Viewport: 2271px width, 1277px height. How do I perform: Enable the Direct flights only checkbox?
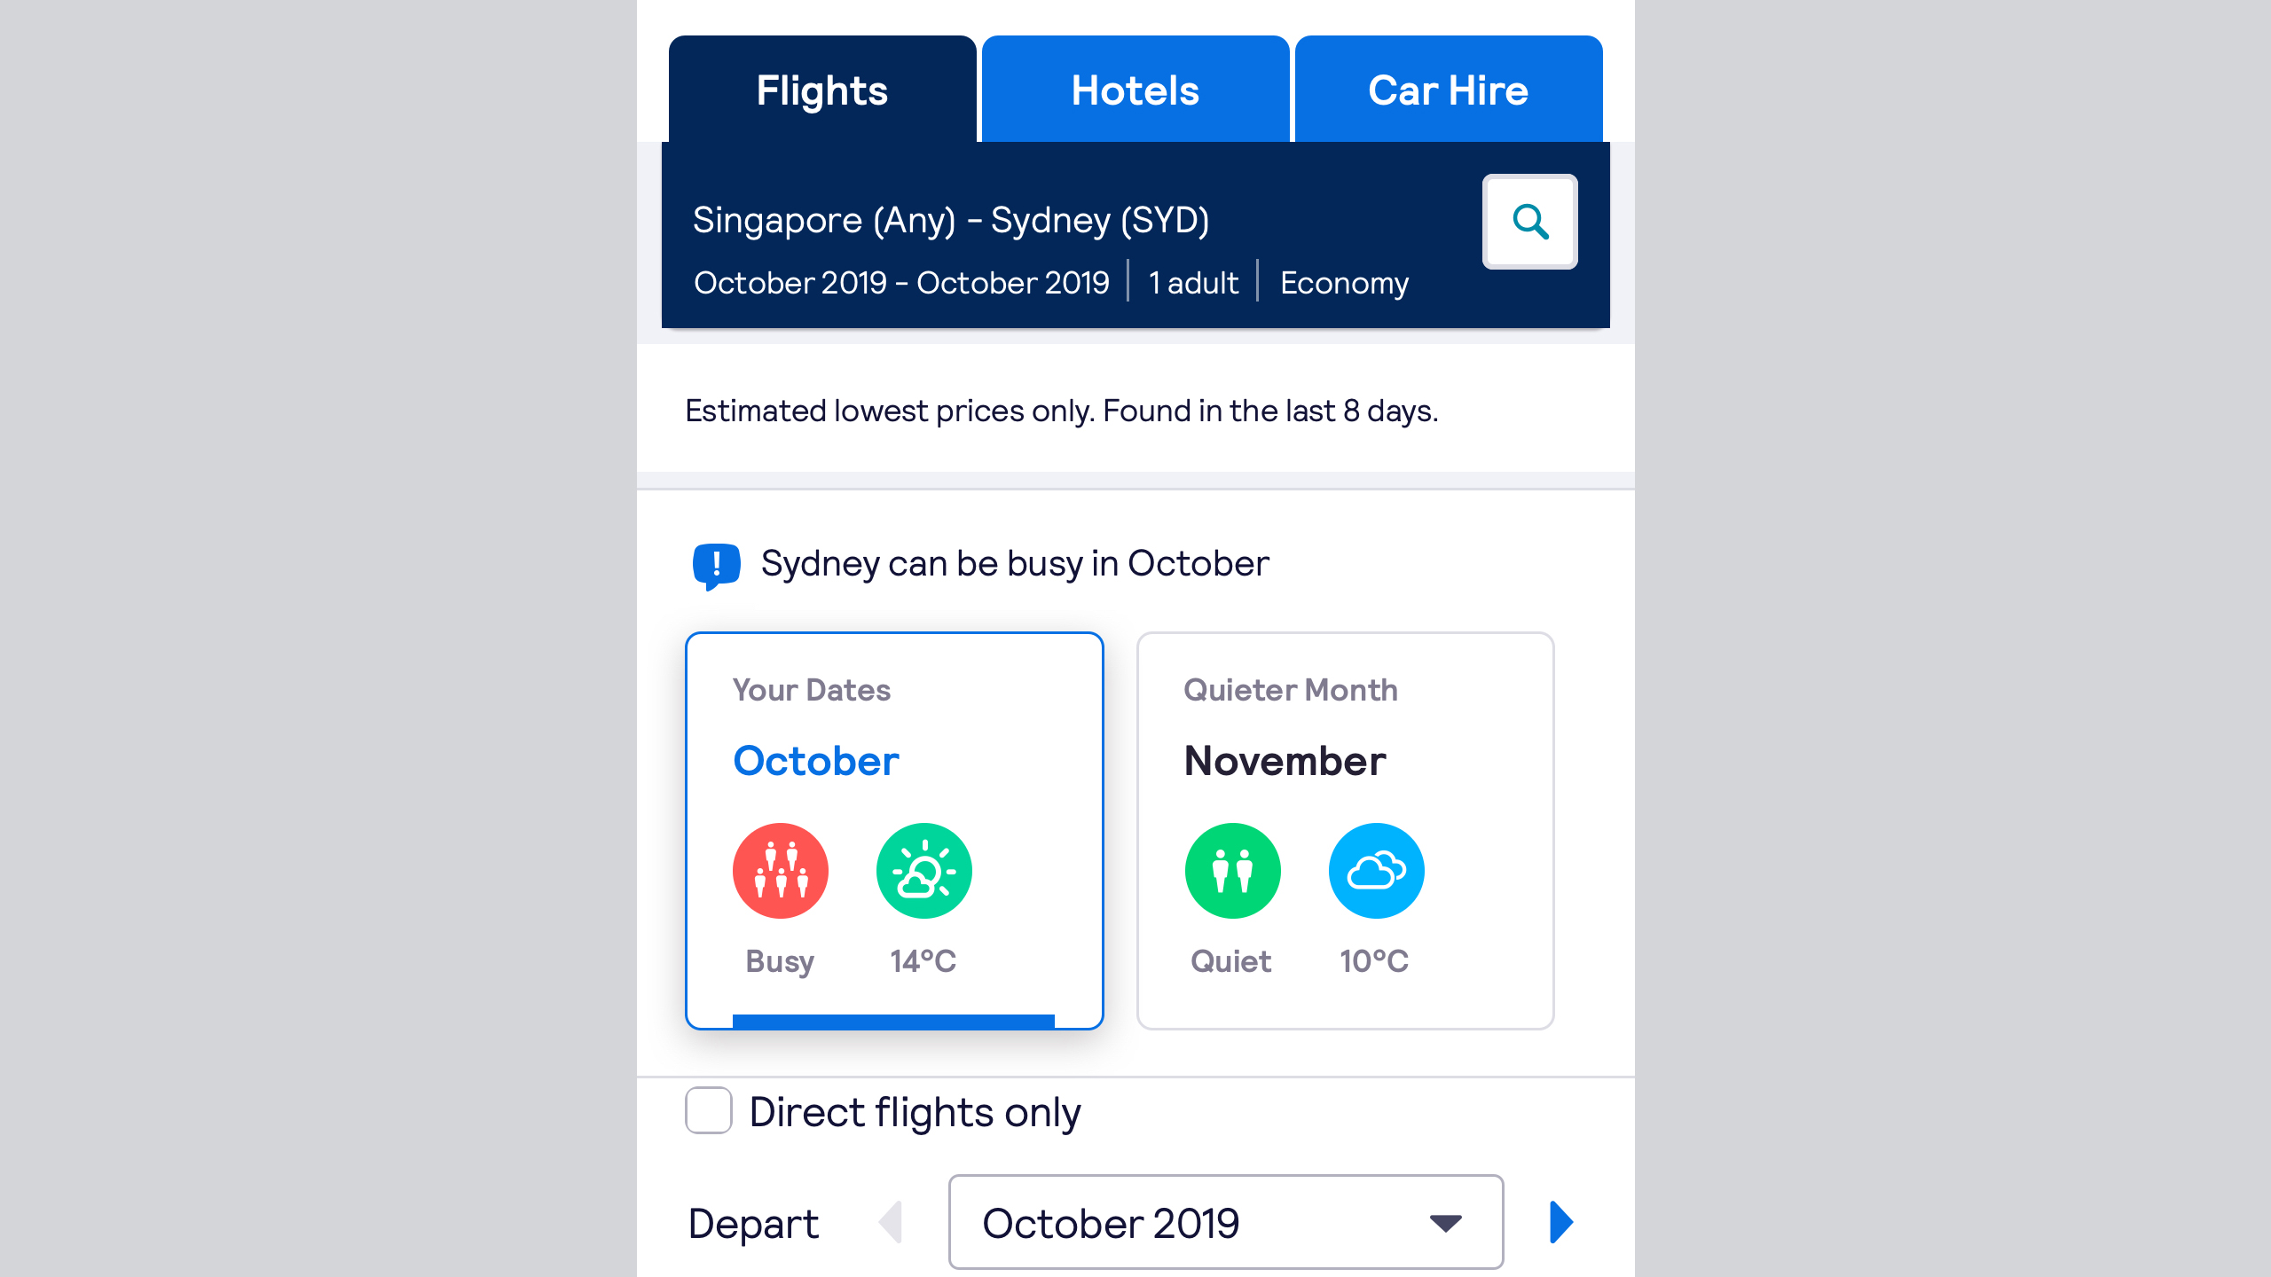click(x=708, y=1112)
